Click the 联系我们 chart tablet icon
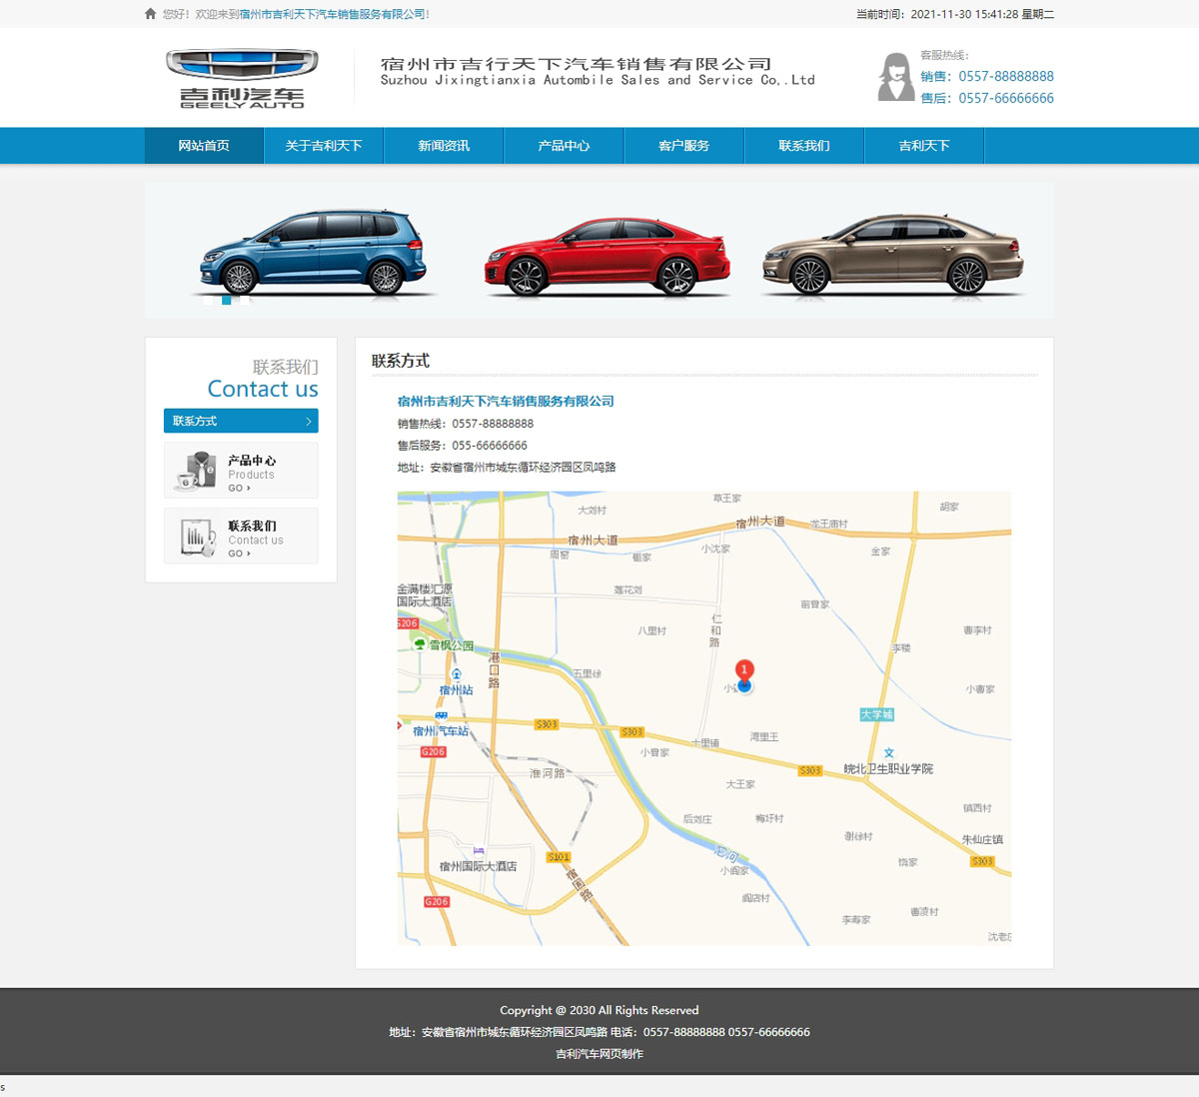1199x1097 pixels. click(197, 537)
